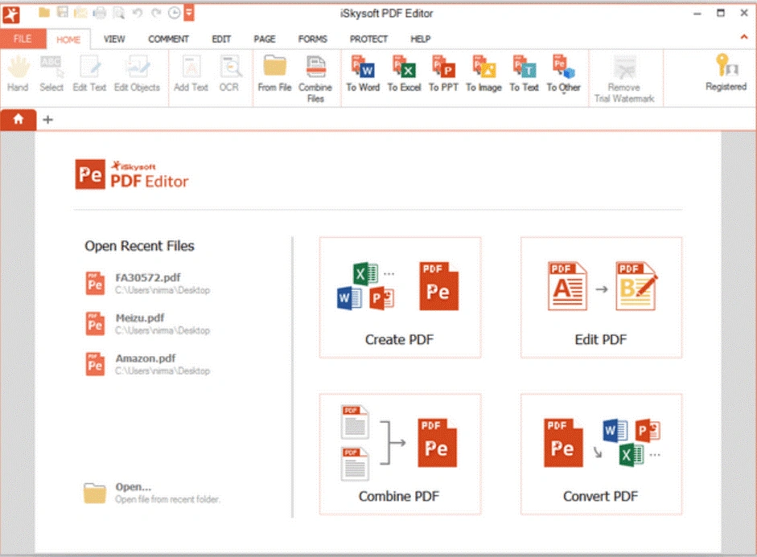This screenshot has height=557, width=757.
Task: Click Open... file from recent folder
Action: coord(151,493)
